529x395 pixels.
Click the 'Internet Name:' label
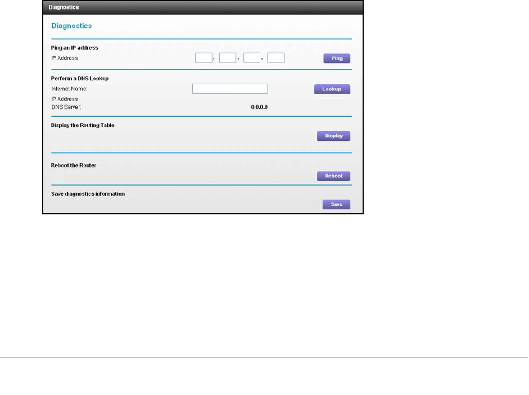[x=69, y=89]
